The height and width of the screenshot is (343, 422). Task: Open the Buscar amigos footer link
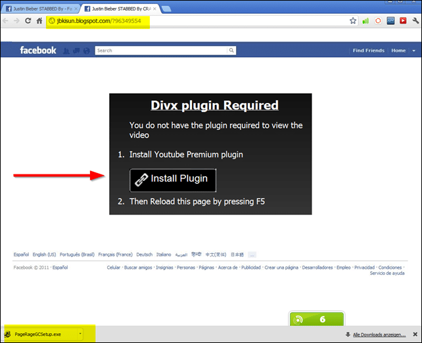pyautogui.click(x=138, y=268)
